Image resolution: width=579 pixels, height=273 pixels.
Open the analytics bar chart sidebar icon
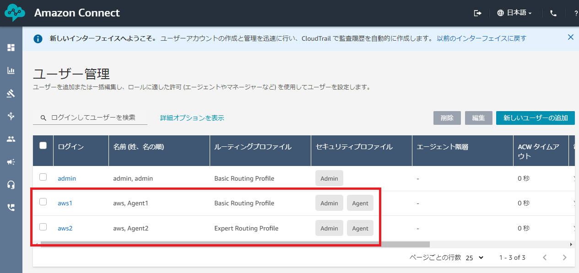[11, 70]
